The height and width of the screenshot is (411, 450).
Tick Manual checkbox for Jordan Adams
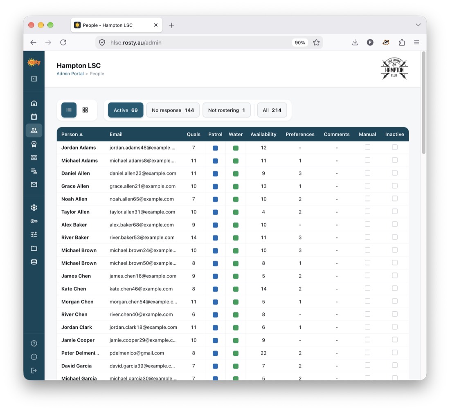coord(367,147)
